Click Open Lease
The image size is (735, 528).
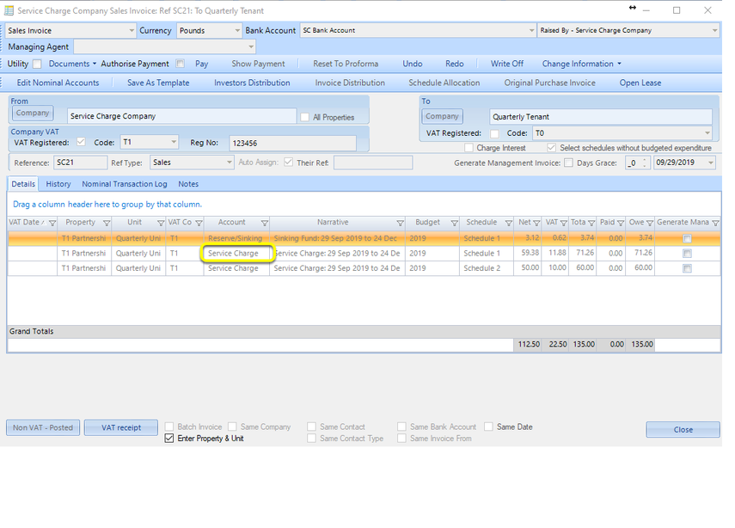point(640,83)
